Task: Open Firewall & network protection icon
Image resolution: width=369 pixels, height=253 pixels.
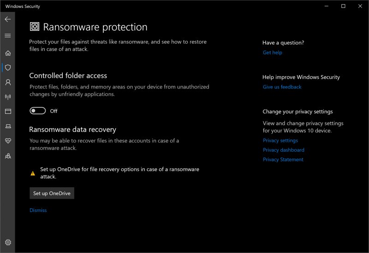Action: (8, 97)
